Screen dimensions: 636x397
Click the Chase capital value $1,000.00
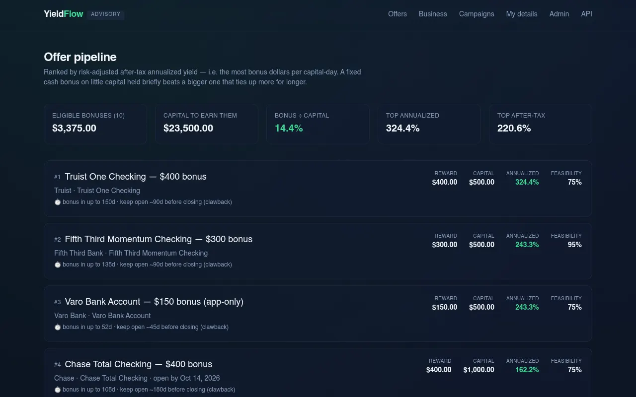pos(479,370)
